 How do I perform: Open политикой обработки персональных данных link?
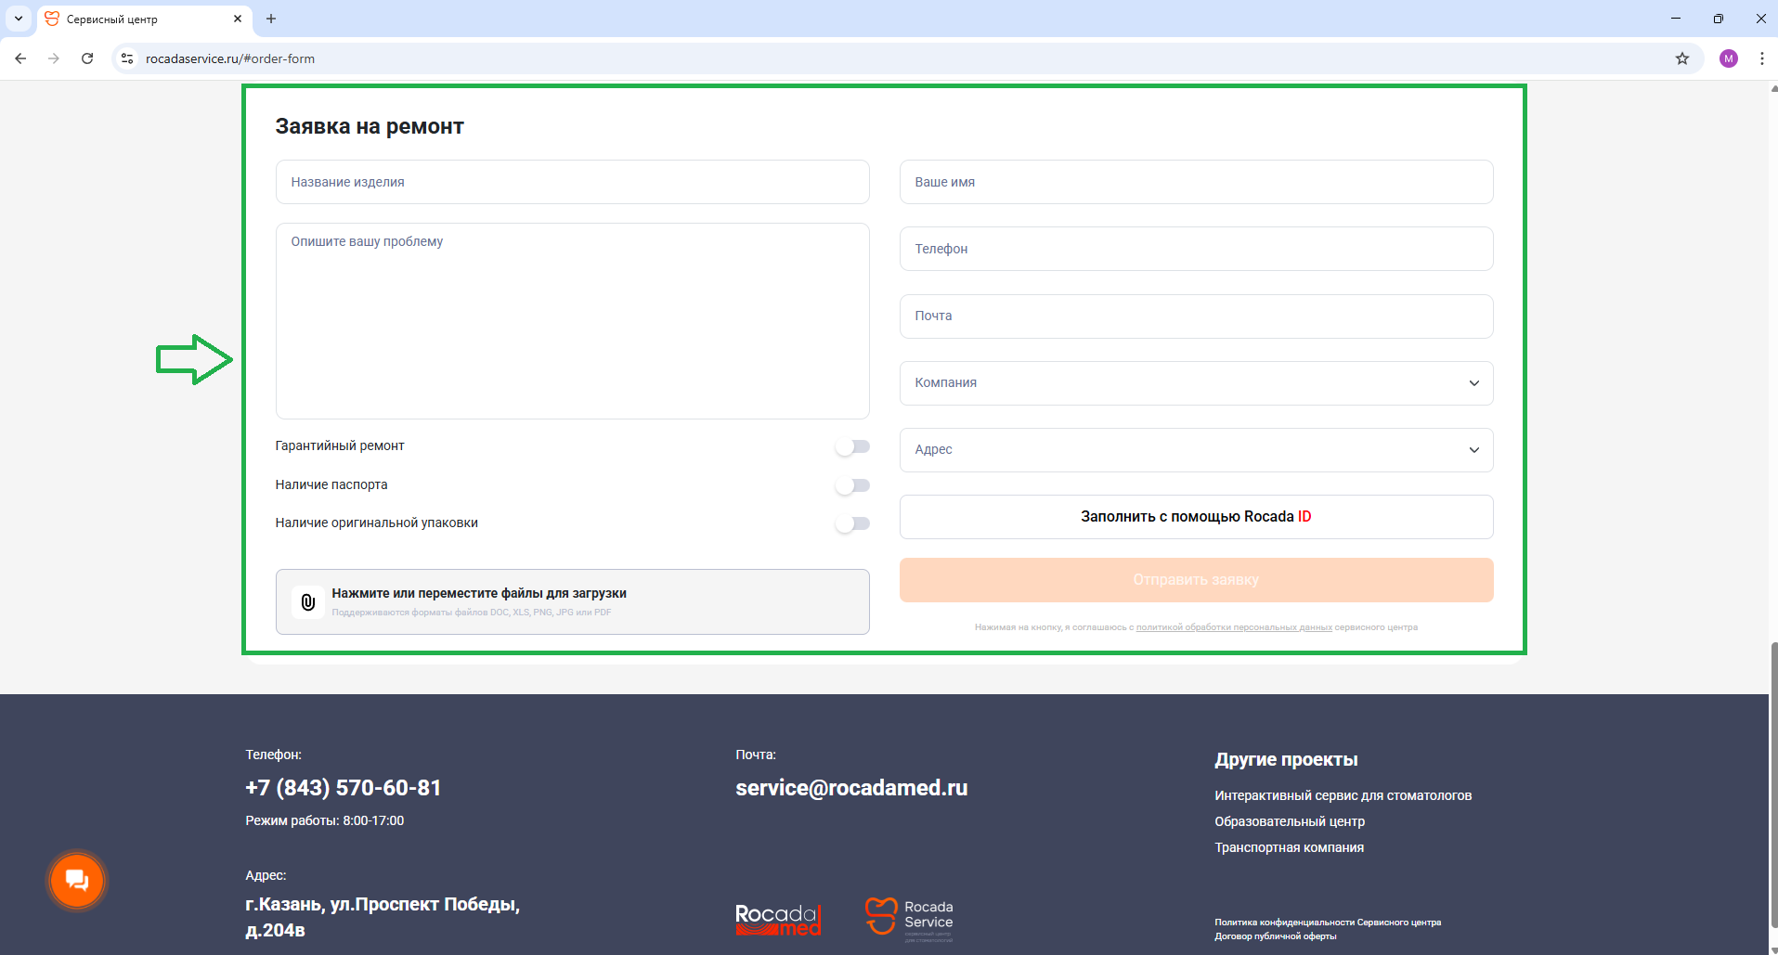point(1234,627)
